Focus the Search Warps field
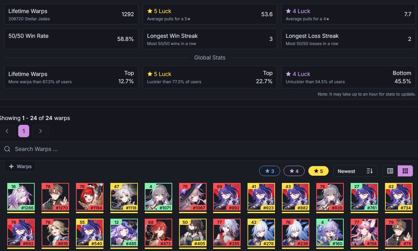Viewport: 418px width, 251px height. 209,149
